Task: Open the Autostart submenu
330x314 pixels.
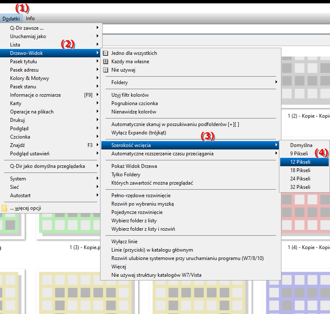Action: tap(50, 196)
